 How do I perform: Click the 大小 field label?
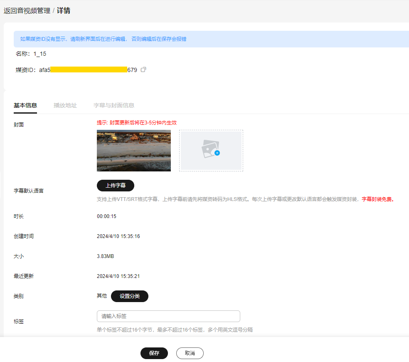19,256
